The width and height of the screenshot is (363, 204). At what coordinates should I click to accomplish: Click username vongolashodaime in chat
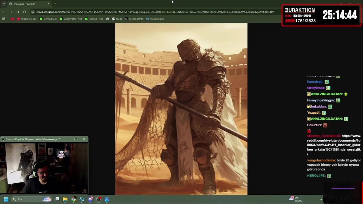click(321, 160)
